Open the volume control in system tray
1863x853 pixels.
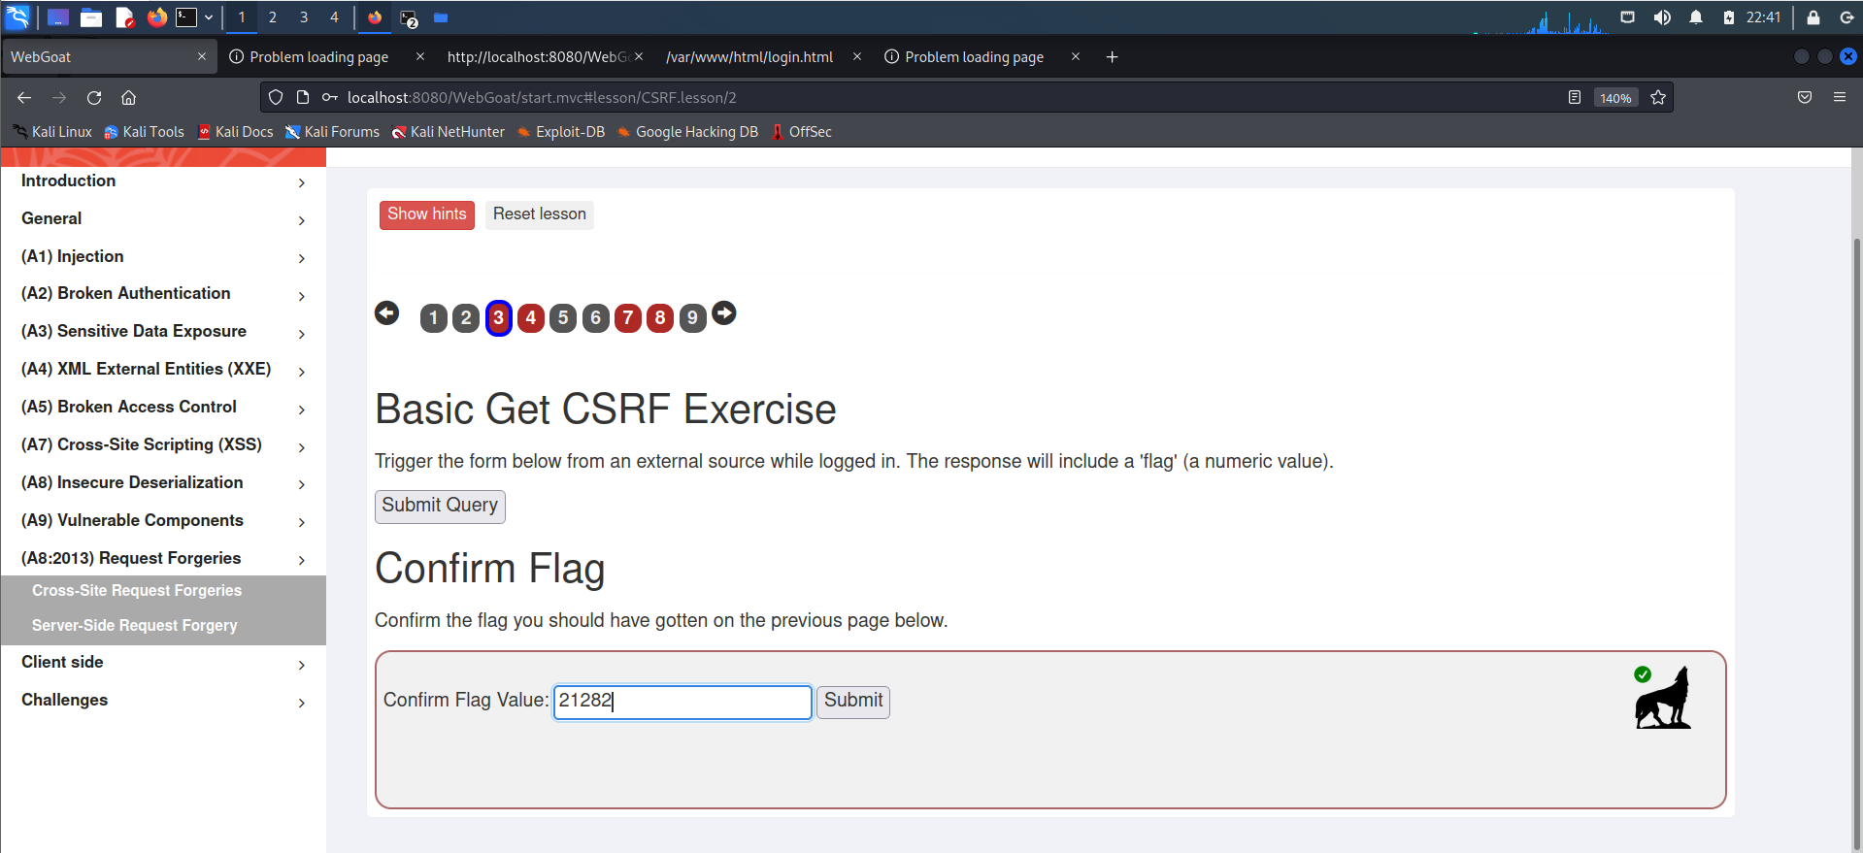click(1662, 17)
